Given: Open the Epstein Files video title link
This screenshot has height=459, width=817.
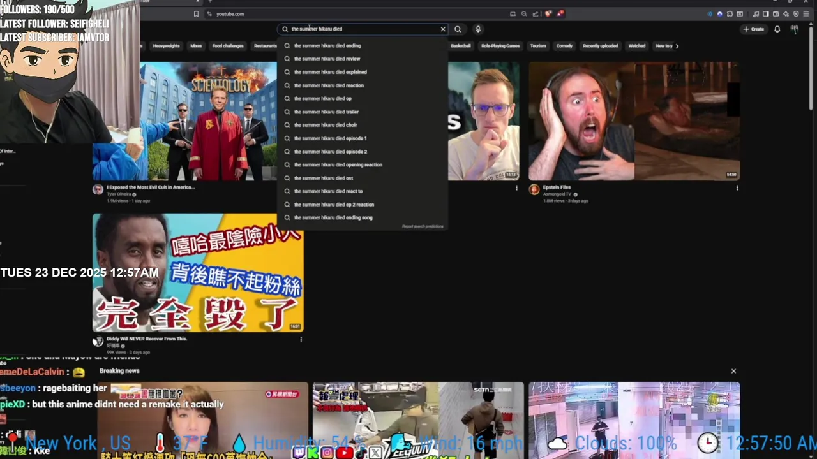Looking at the screenshot, I should [x=557, y=187].
